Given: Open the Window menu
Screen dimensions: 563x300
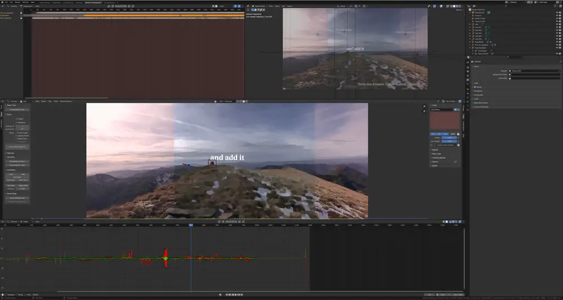Looking at the screenshot, I should coord(25,2).
